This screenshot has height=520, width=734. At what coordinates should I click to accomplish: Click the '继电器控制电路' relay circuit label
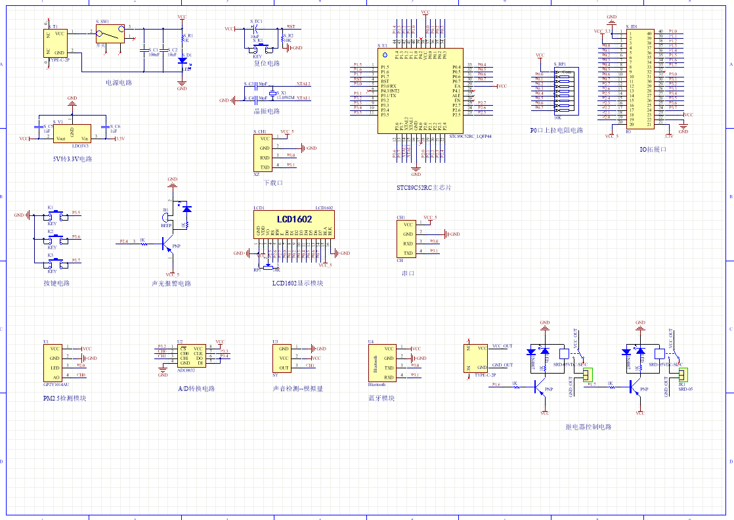tap(588, 427)
